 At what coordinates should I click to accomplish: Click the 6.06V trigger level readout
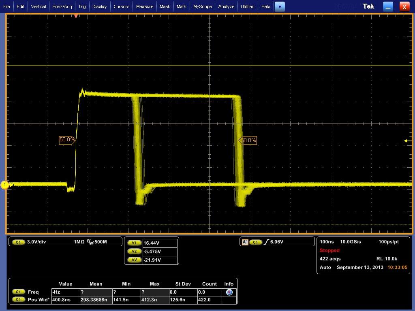(x=276, y=242)
